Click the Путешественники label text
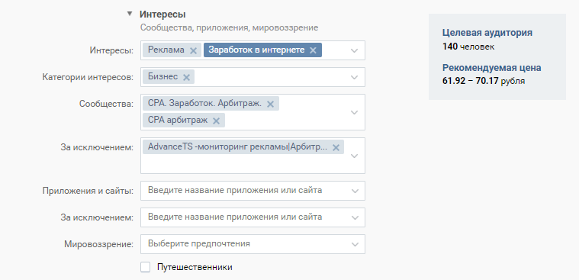Image resolution: width=579 pixels, height=280 pixels. [x=195, y=267]
